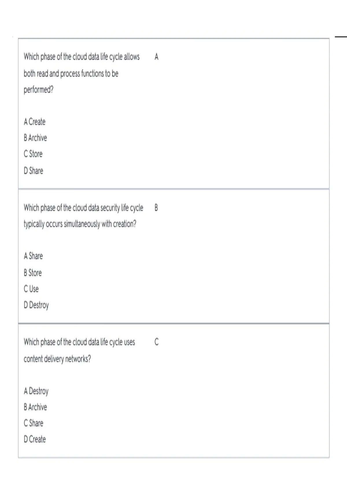Click answer letter 'B' beside the second question

click(x=156, y=208)
